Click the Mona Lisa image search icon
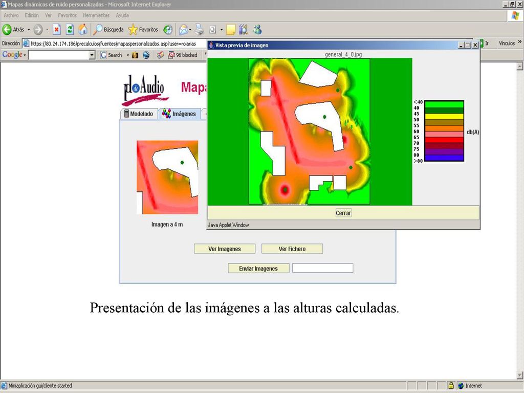The height and width of the screenshot is (393, 524). coord(135,55)
